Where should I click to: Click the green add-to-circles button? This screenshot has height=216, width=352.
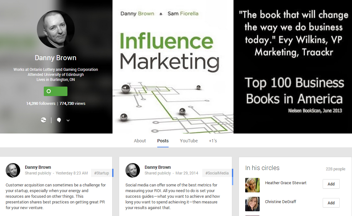(55, 91)
